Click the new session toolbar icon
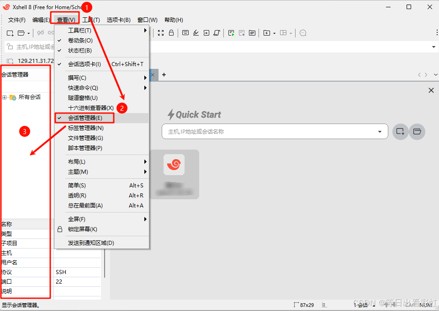The height and width of the screenshot is (311, 439). (10, 33)
